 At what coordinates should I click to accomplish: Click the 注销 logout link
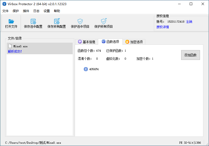pyautogui.click(x=189, y=22)
